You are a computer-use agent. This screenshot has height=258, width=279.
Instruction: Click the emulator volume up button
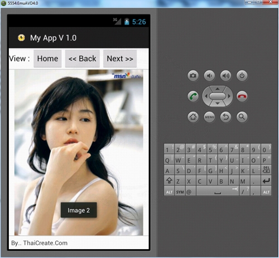(x=225, y=75)
